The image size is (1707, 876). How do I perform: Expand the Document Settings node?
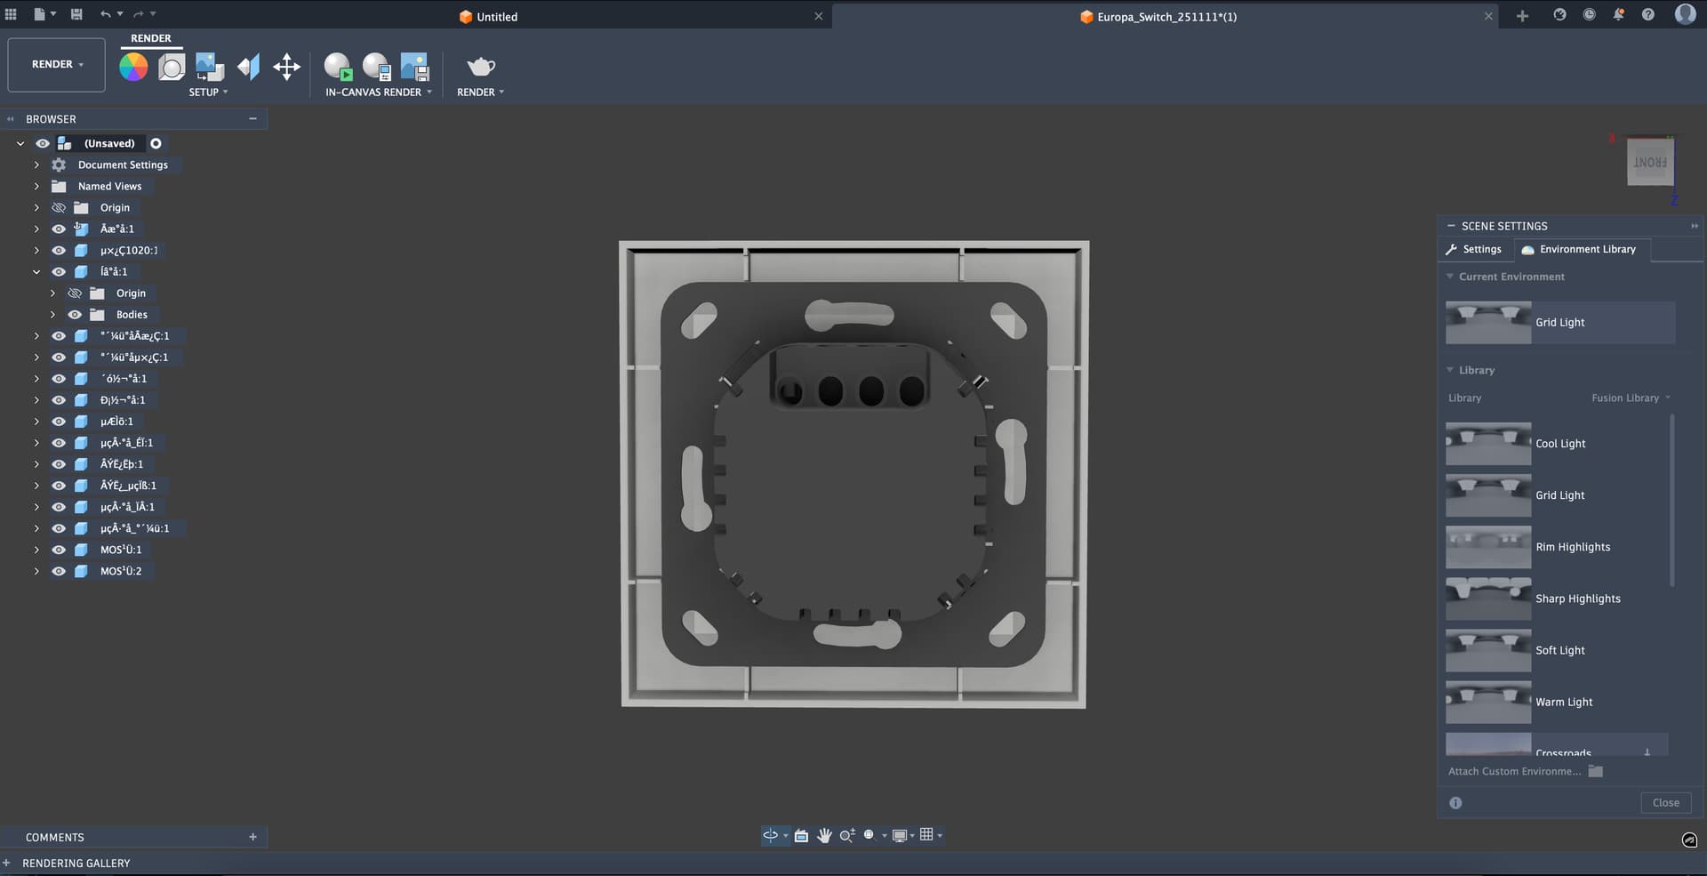tap(36, 165)
